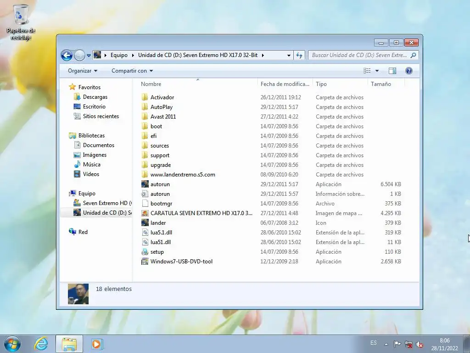Open the recent pages dropdown arrow
The image size is (470, 353).
click(89, 56)
